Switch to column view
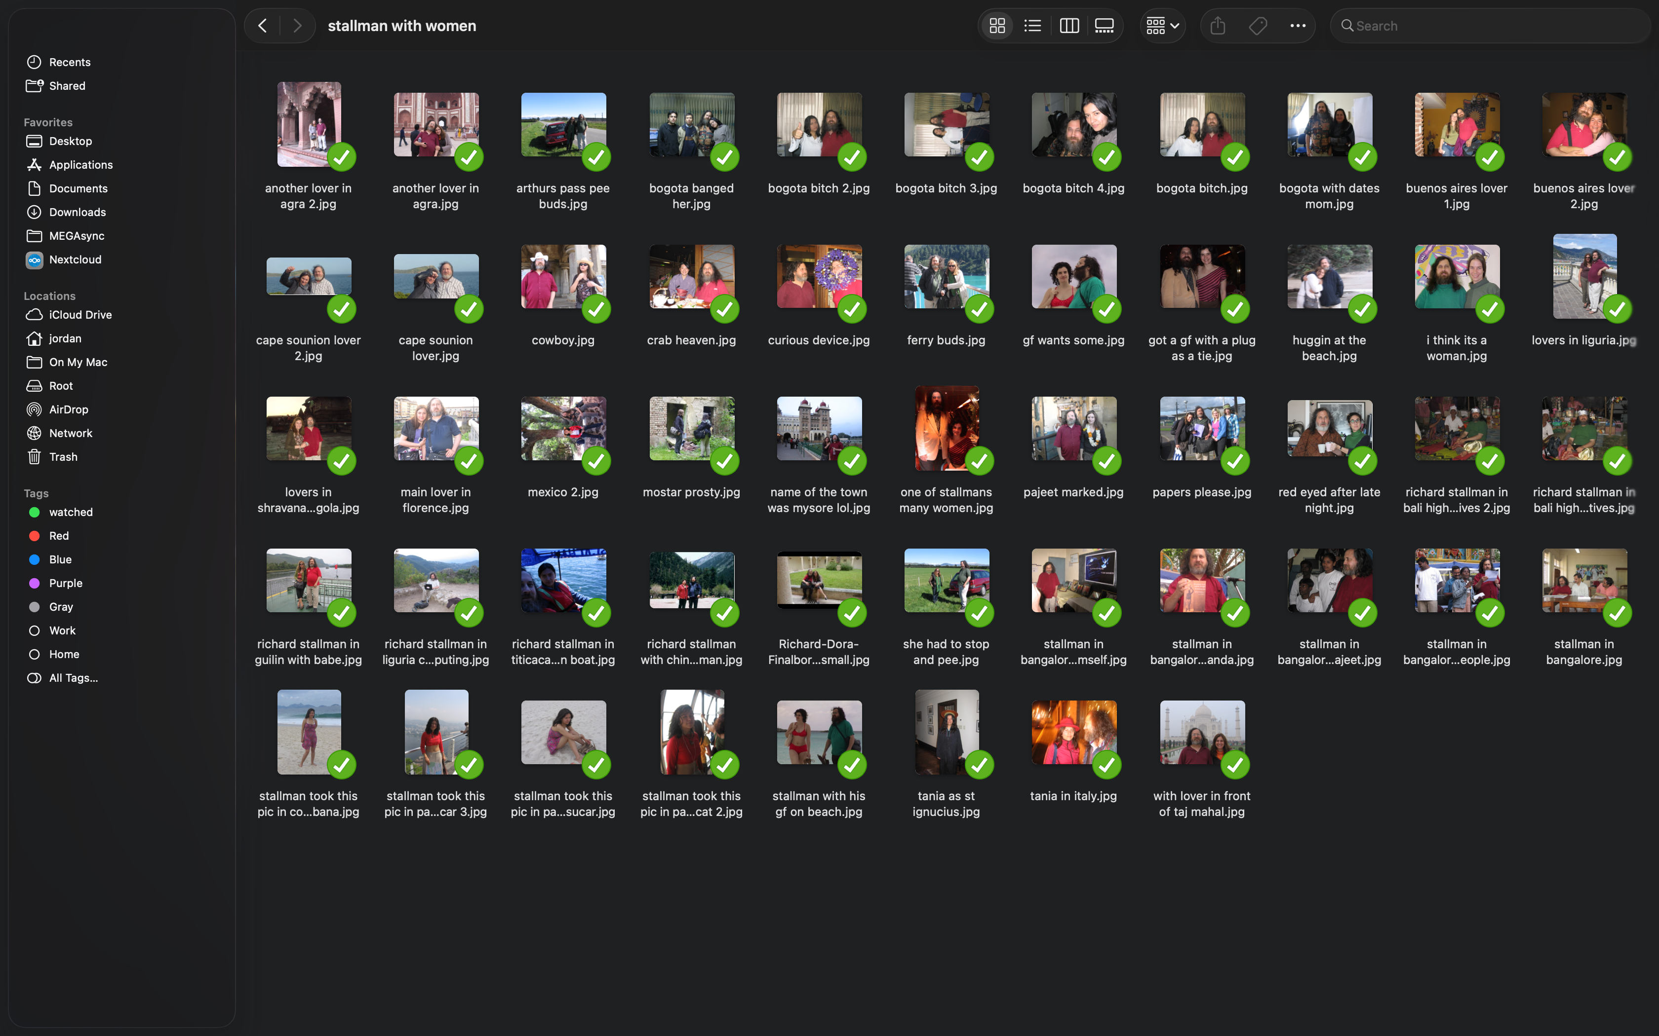The image size is (1659, 1036). click(1069, 26)
